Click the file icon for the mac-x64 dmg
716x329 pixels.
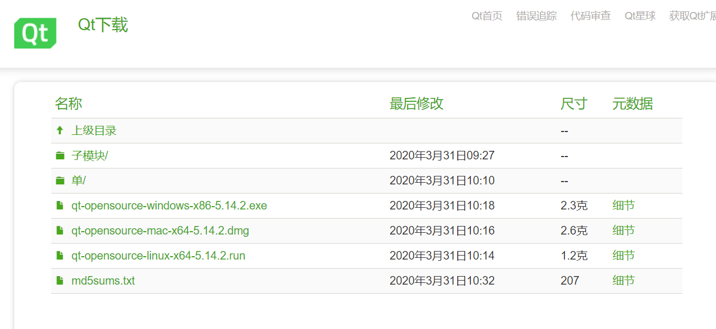pyautogui.click(x=60, y=231)
